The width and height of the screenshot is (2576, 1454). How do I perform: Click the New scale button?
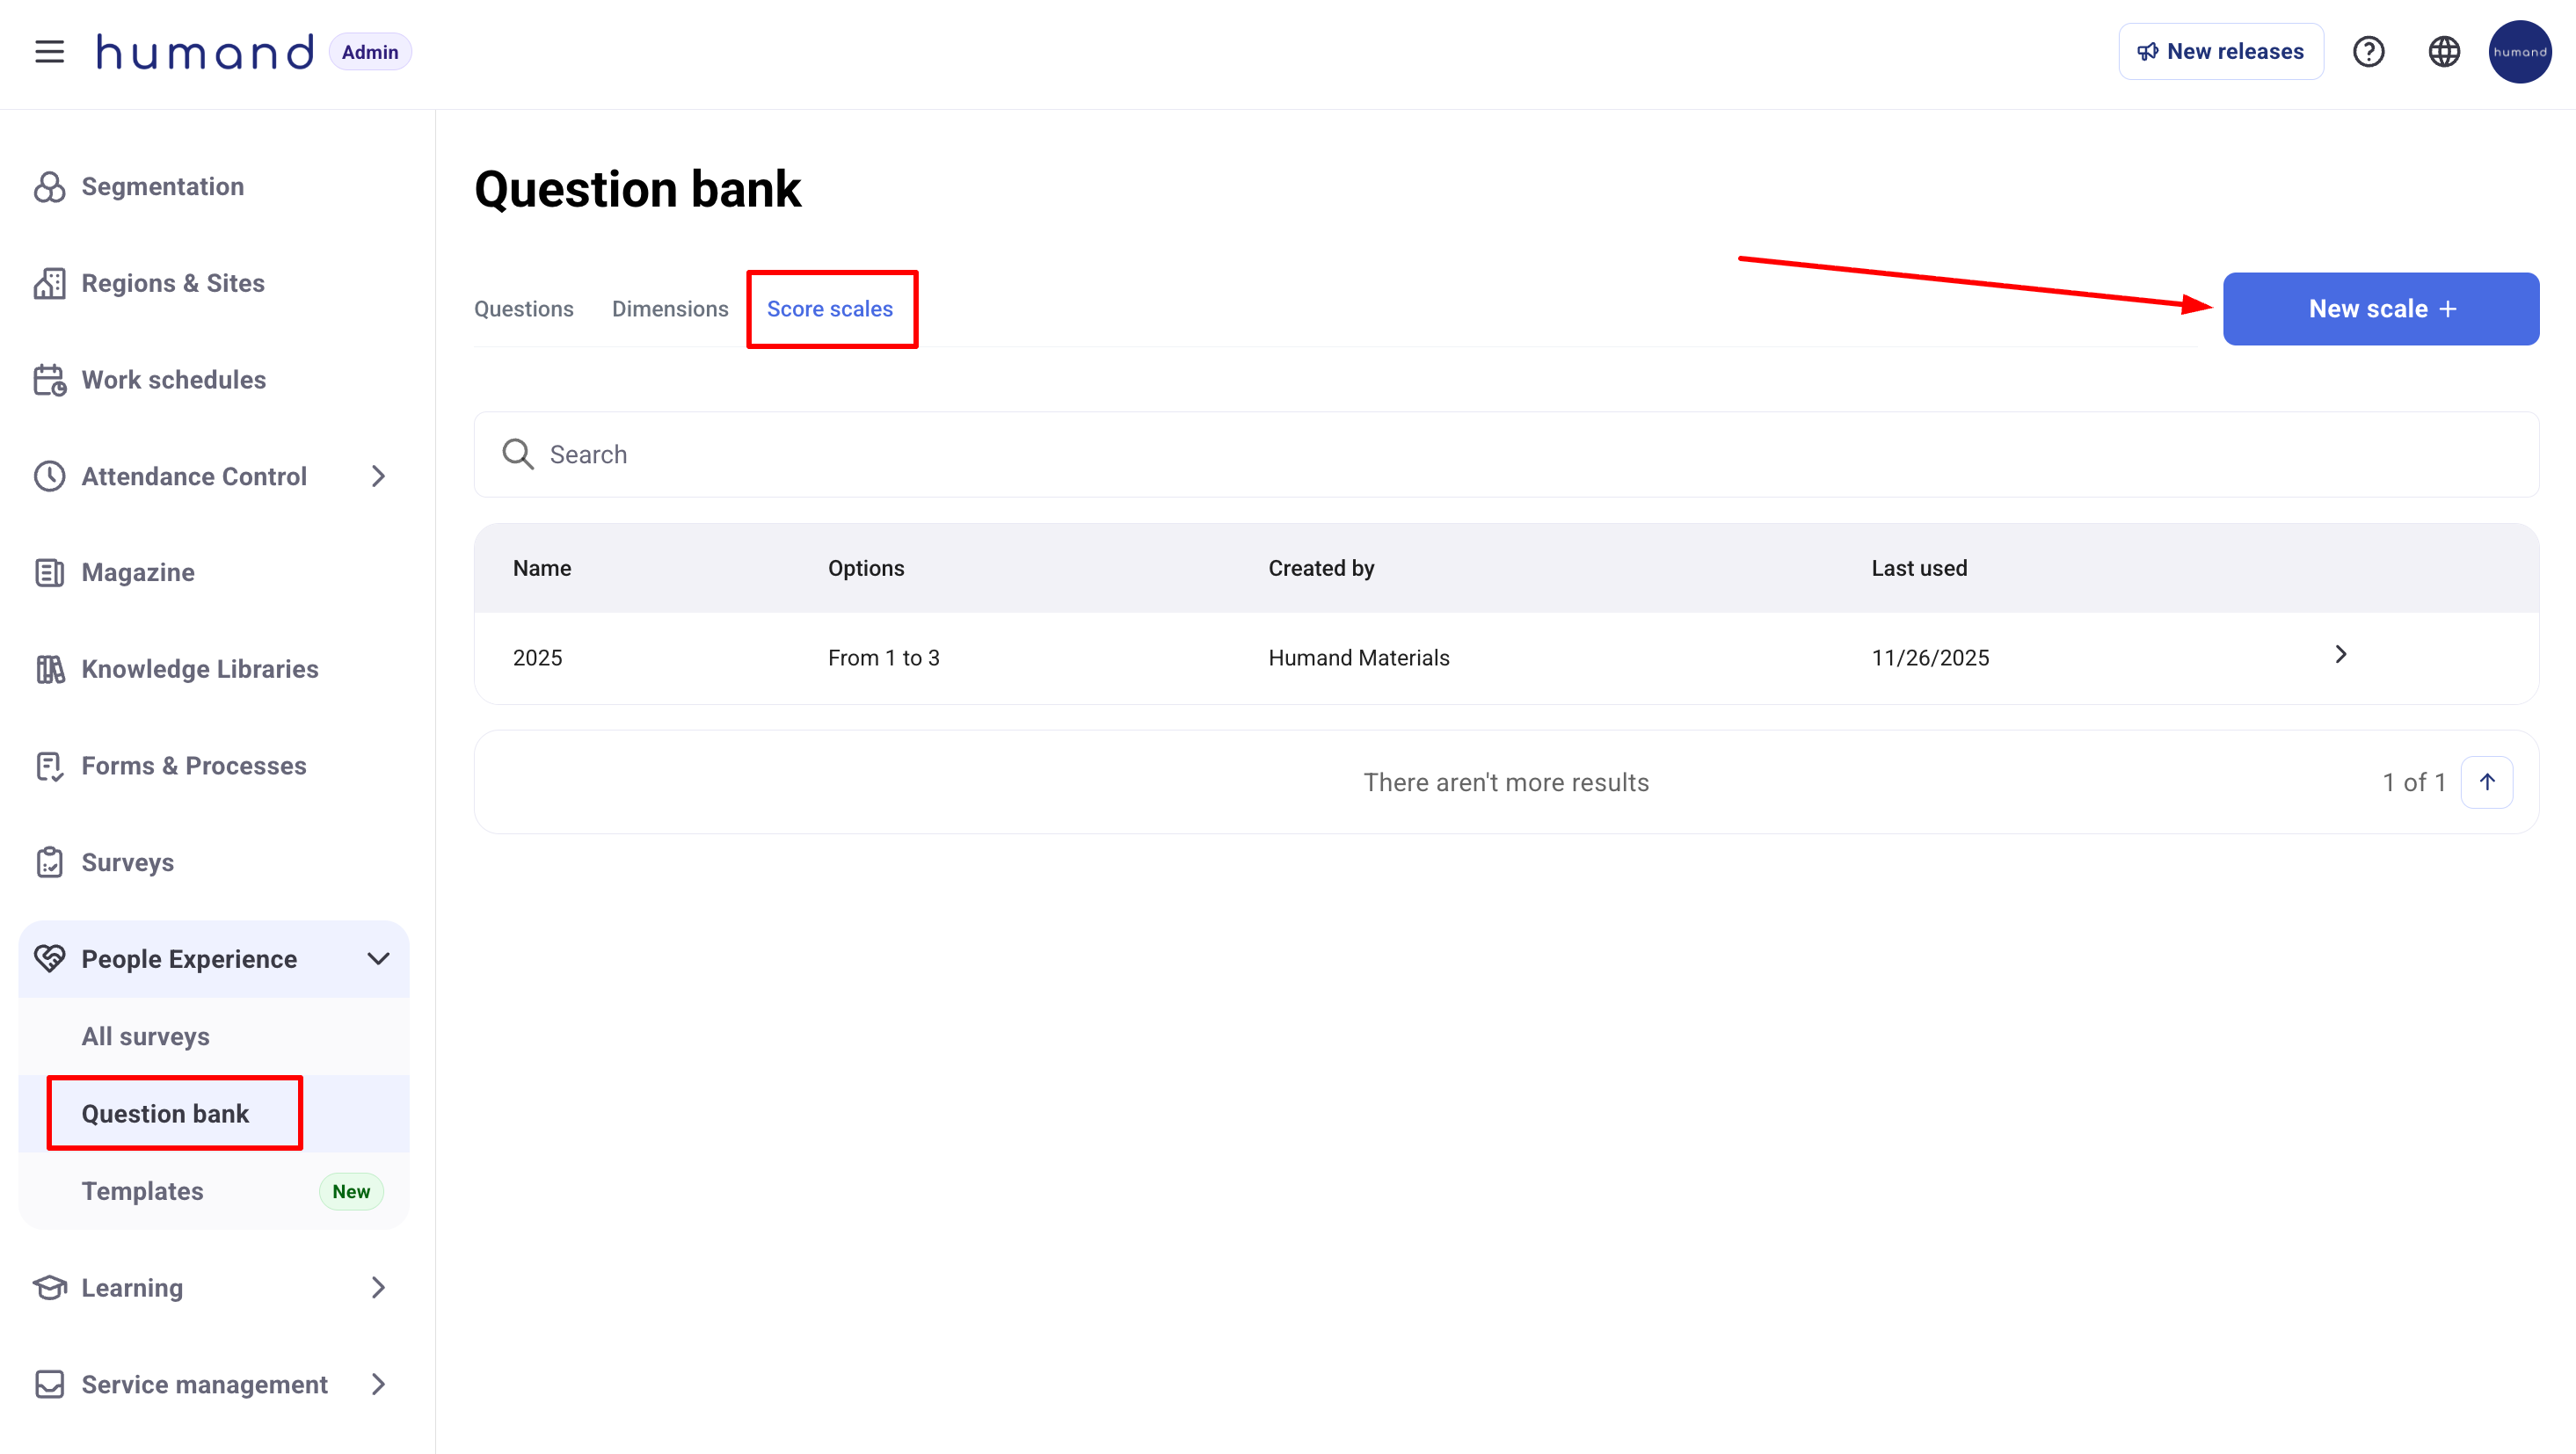click(x=2380, y=309)
